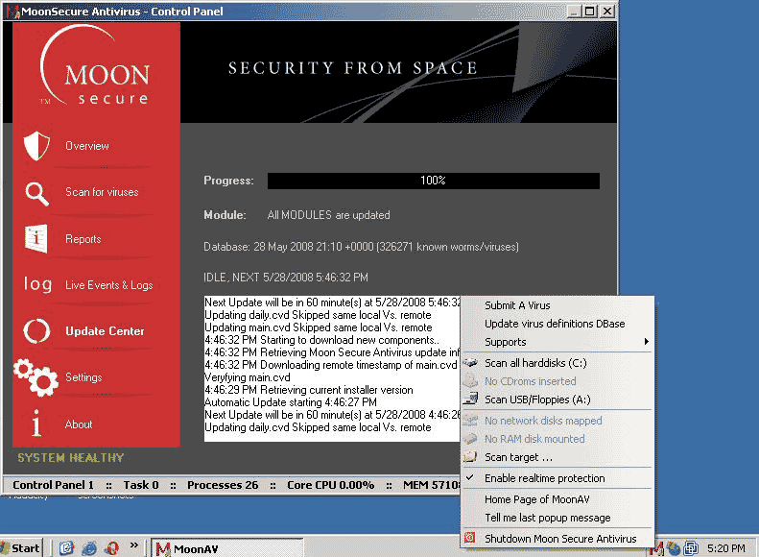The image size is (759, 557).
Task: Click the Reports document icon
Action: click(36, 238)
